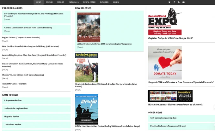Open the All Are Brothers cover image
This screenshot has height=131, width=215.
[x=89, y=27]
